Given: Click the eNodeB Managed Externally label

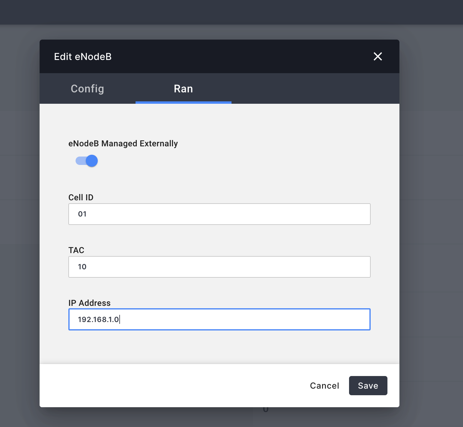Looking at the screenshot, I should [123, 143].
